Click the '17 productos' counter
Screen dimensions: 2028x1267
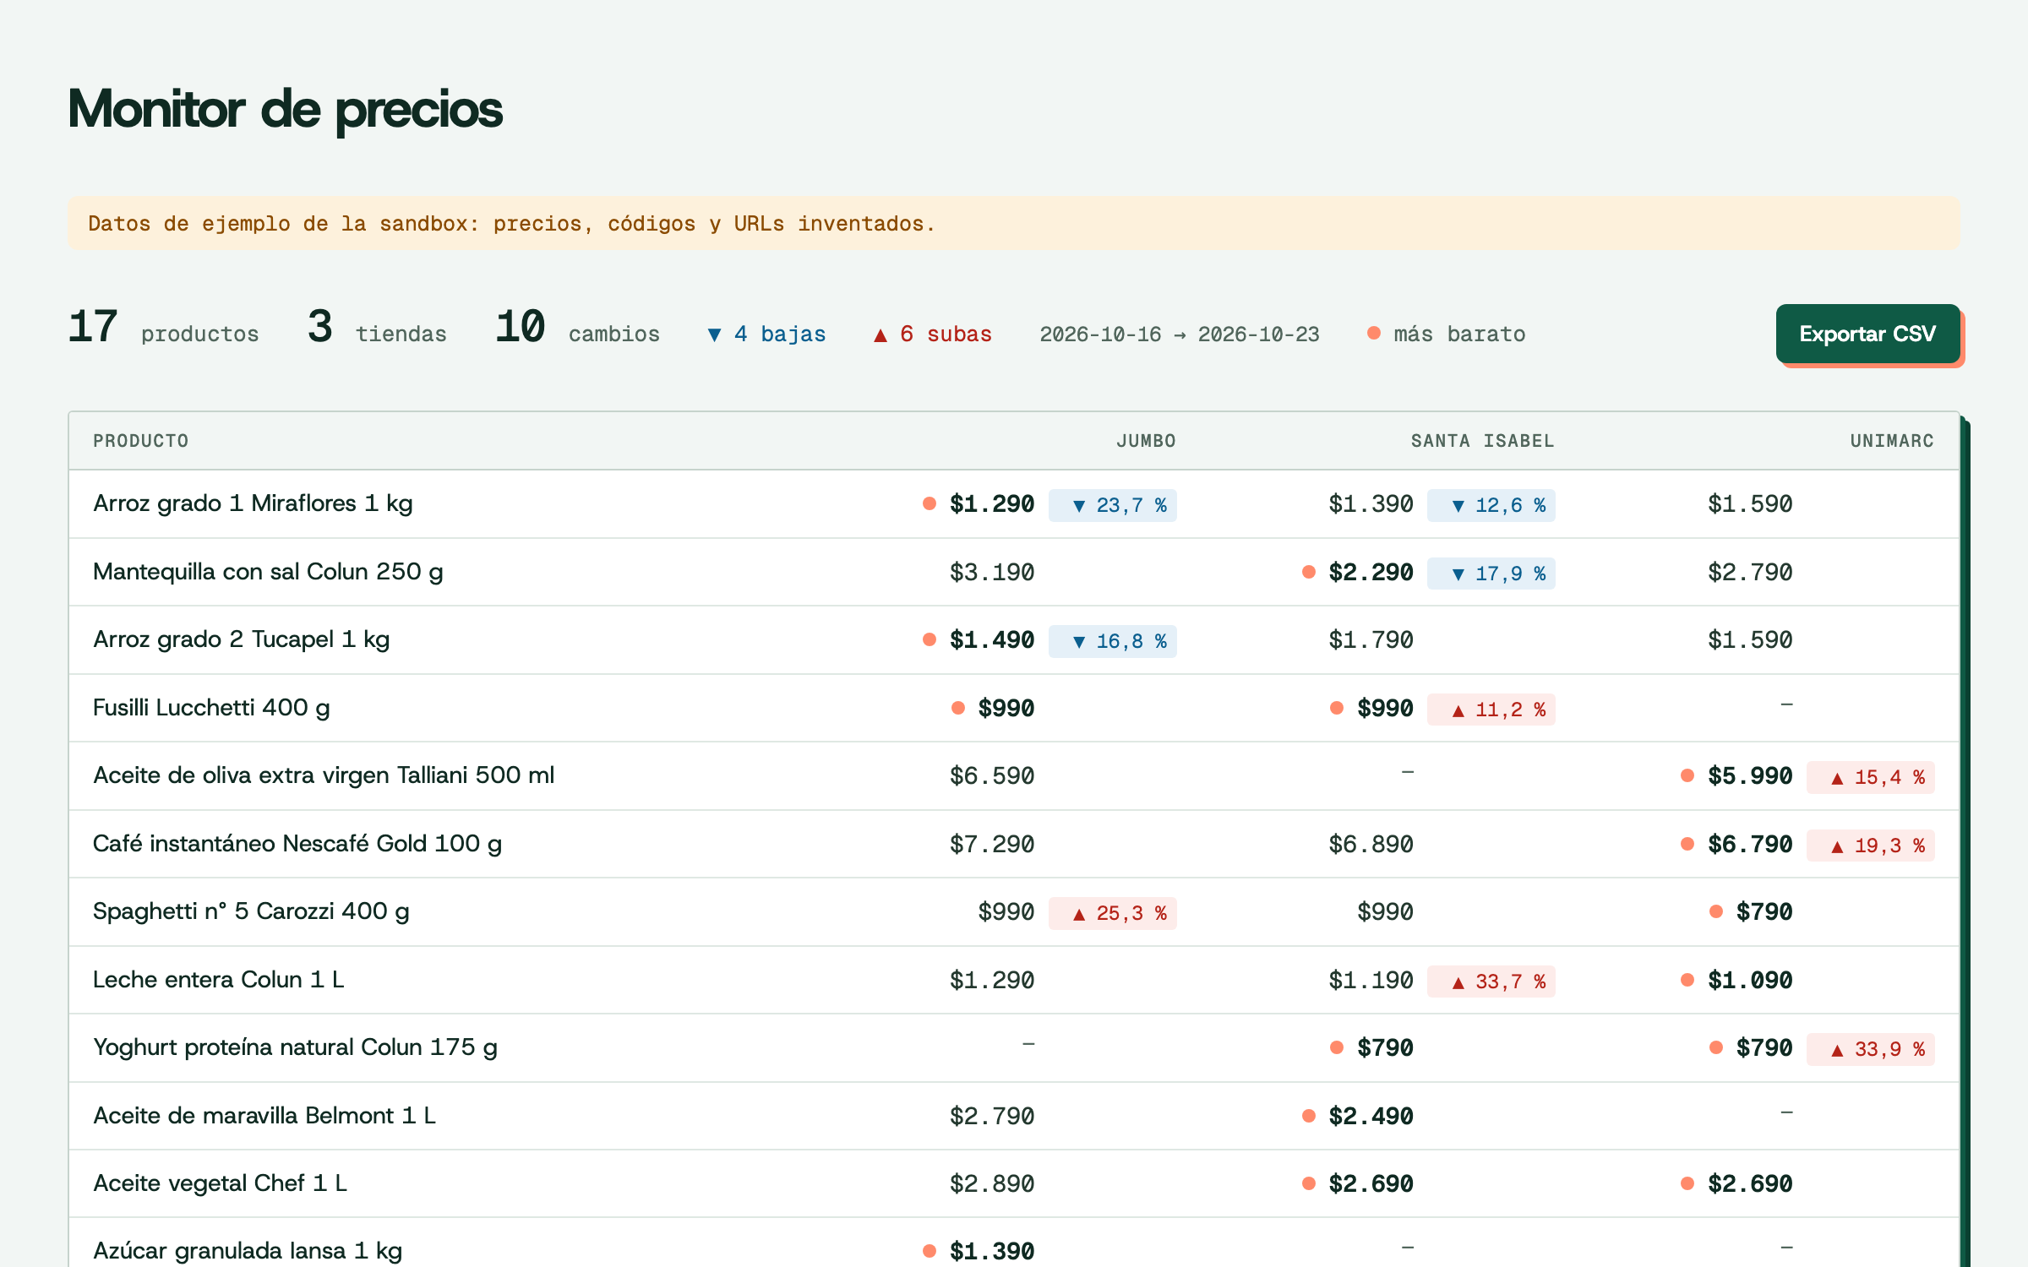tap(163, 328)
